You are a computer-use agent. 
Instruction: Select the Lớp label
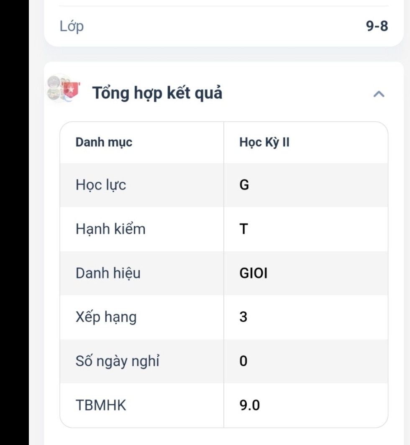click(x=72, y=26)
